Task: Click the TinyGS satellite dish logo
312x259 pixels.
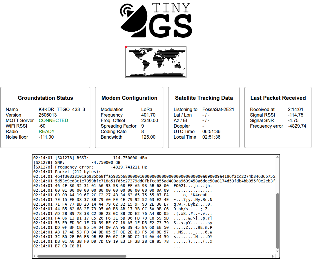Action: tap(156, 20)
